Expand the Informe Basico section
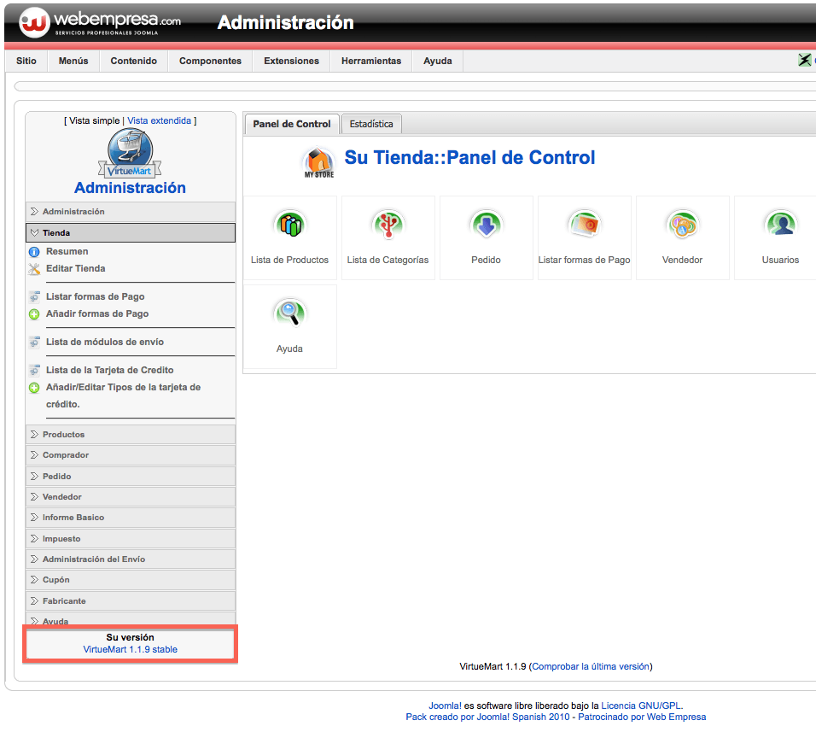 click(x=130, y=518)
